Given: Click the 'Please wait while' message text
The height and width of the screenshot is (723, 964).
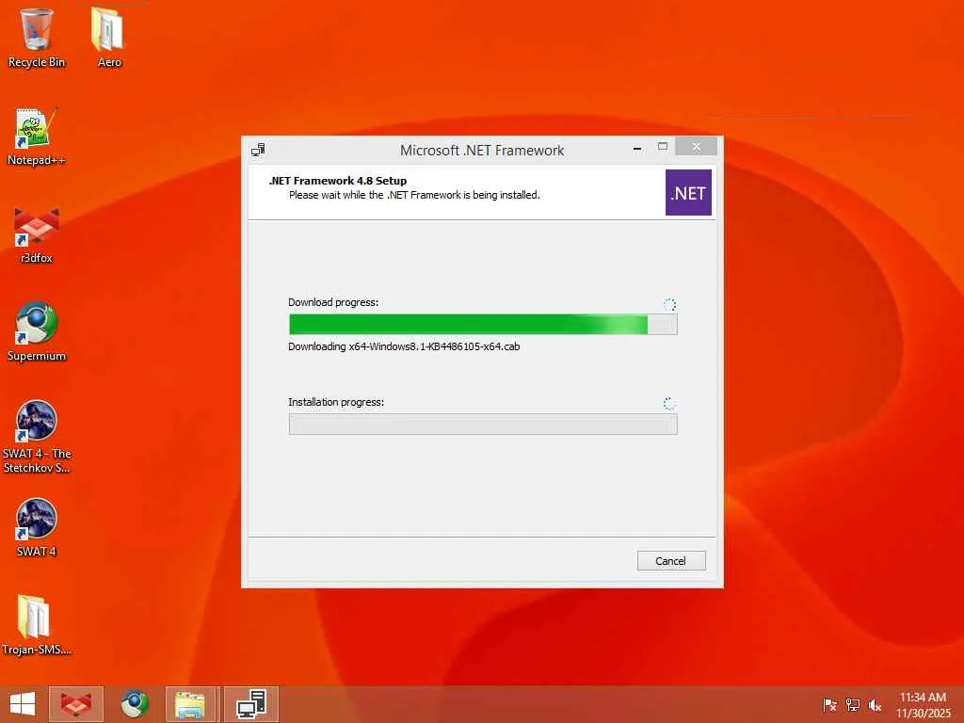Looking at the screenshot, I should click(414, 195).
